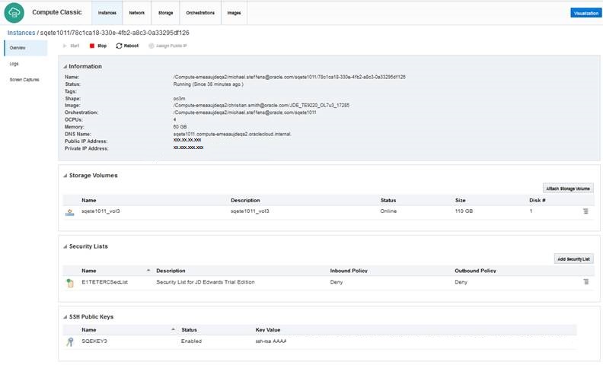Open Logs in the side menu
Screen dimensions: 603x365
(14, 64)
